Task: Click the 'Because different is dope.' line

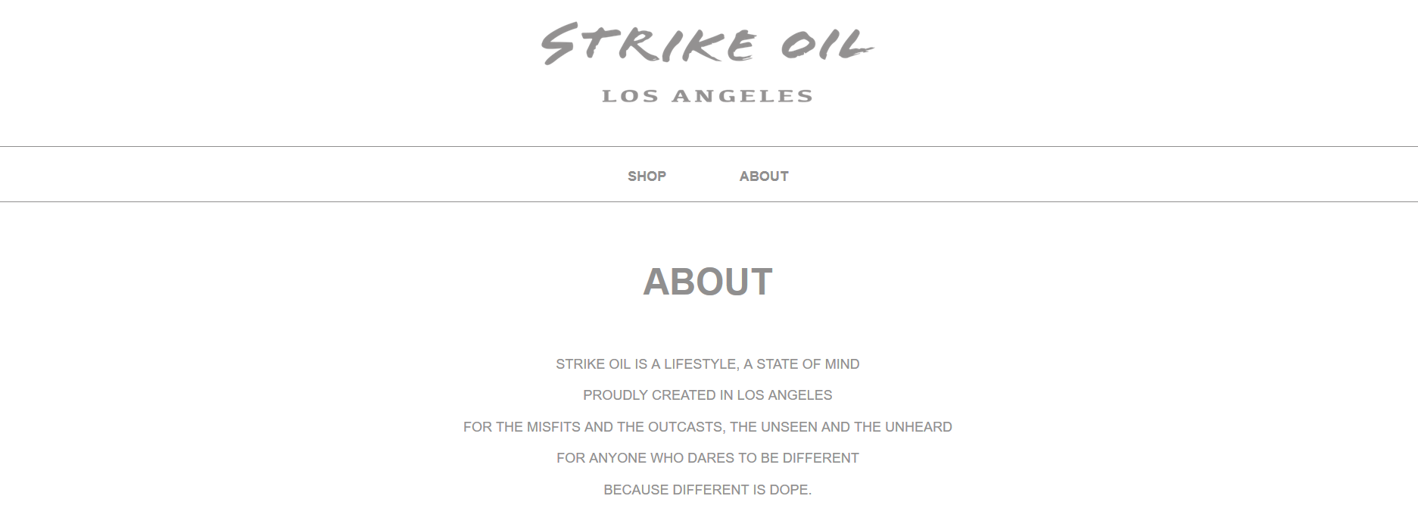Action: pos(707,490)
